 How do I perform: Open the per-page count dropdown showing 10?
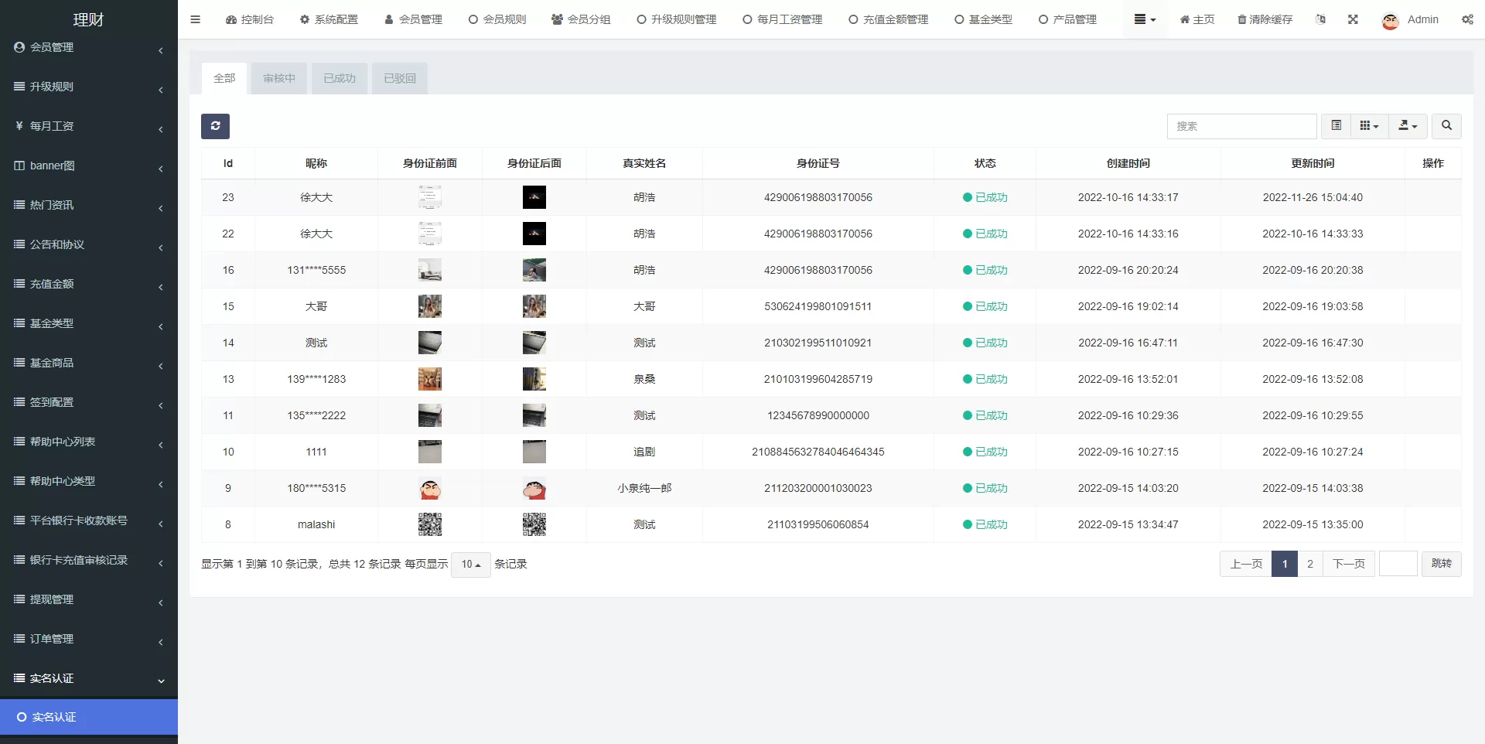tap(470, 565)
